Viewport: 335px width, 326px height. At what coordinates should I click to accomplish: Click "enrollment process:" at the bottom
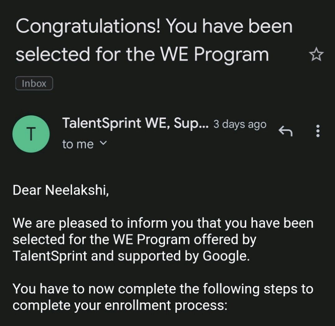166,305
